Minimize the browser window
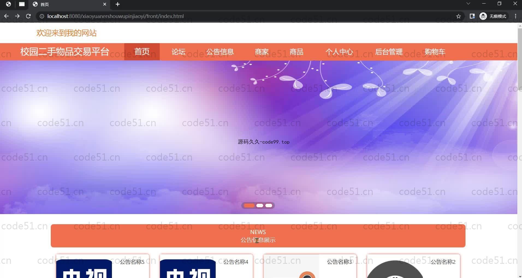The height and width of the screenshot is (278, 522). (484, 4)
